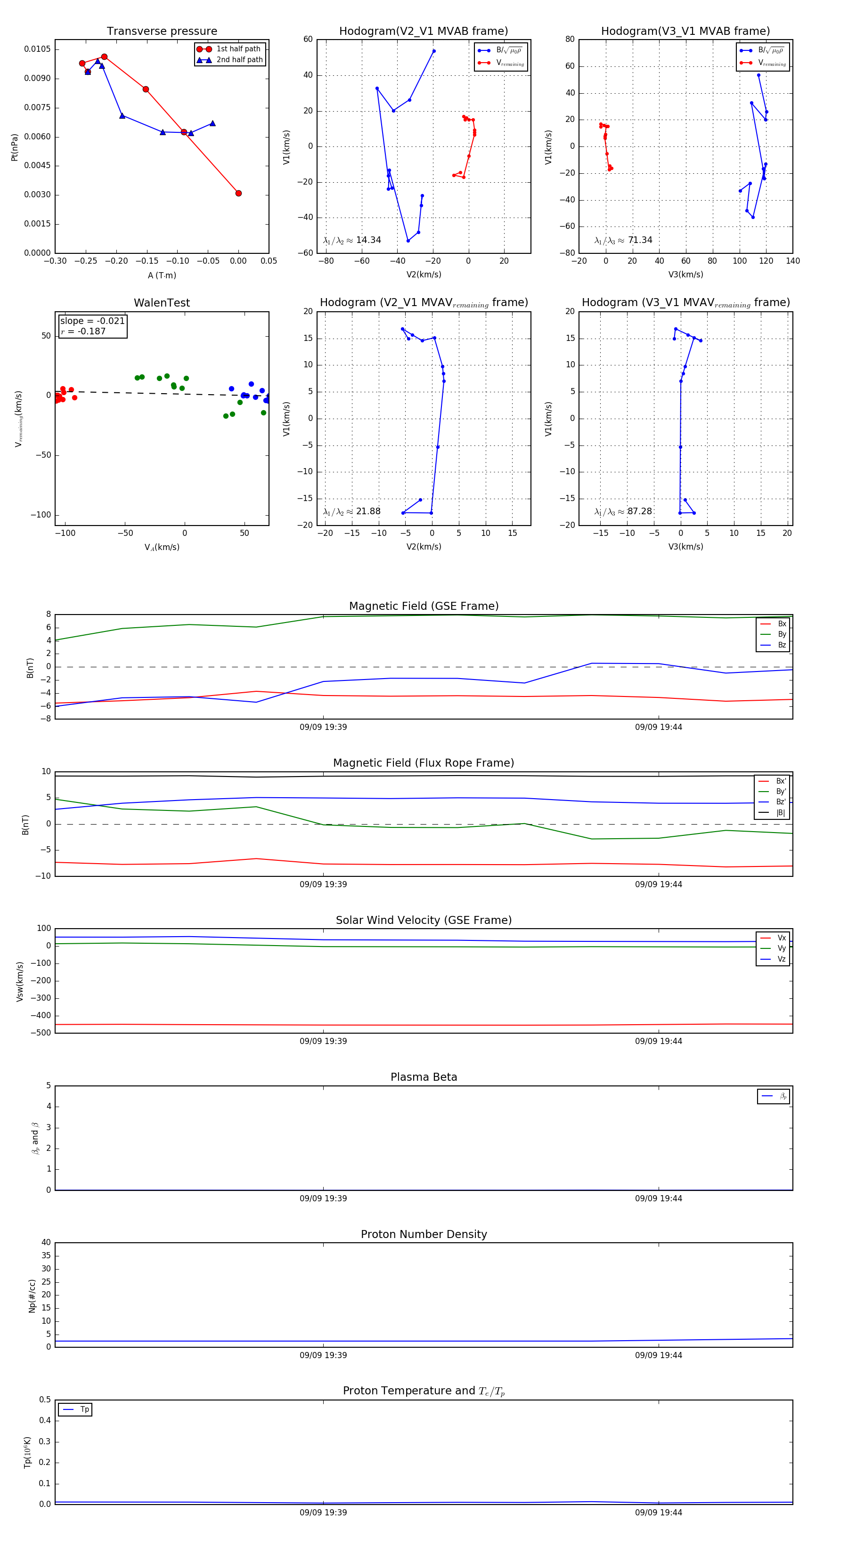Click the 'Solar Wind Velocity (GSE Frame)' title
The height and width of the screenshot is (1554, 848).
424,921
